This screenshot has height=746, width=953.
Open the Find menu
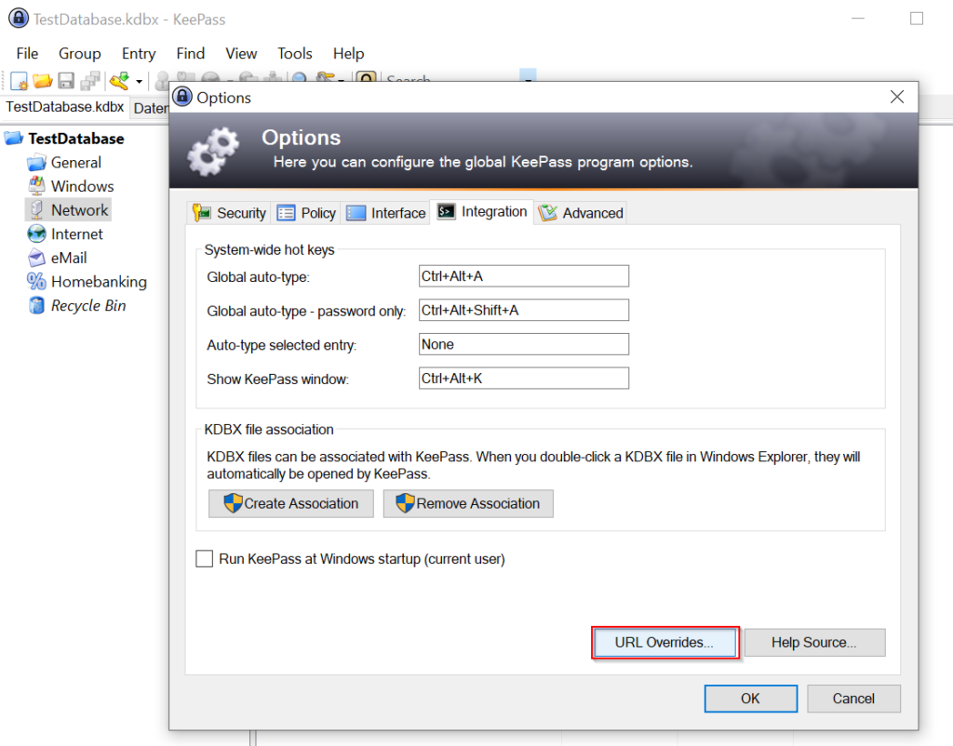click(190, 53)
